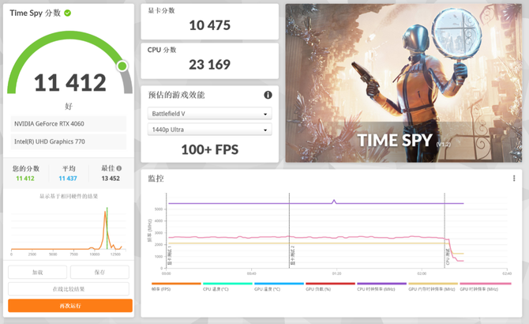Click the Time Spy benchmark artwork thumbnail
Image resolution: width=529 pixels, height=324 pixels.
pyautogui.click(x=403, y=83)
